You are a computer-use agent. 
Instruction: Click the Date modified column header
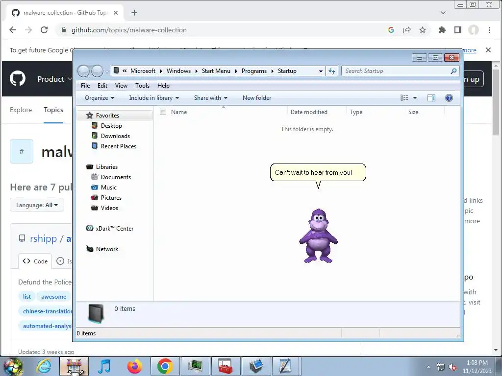(x=309, y=112)
